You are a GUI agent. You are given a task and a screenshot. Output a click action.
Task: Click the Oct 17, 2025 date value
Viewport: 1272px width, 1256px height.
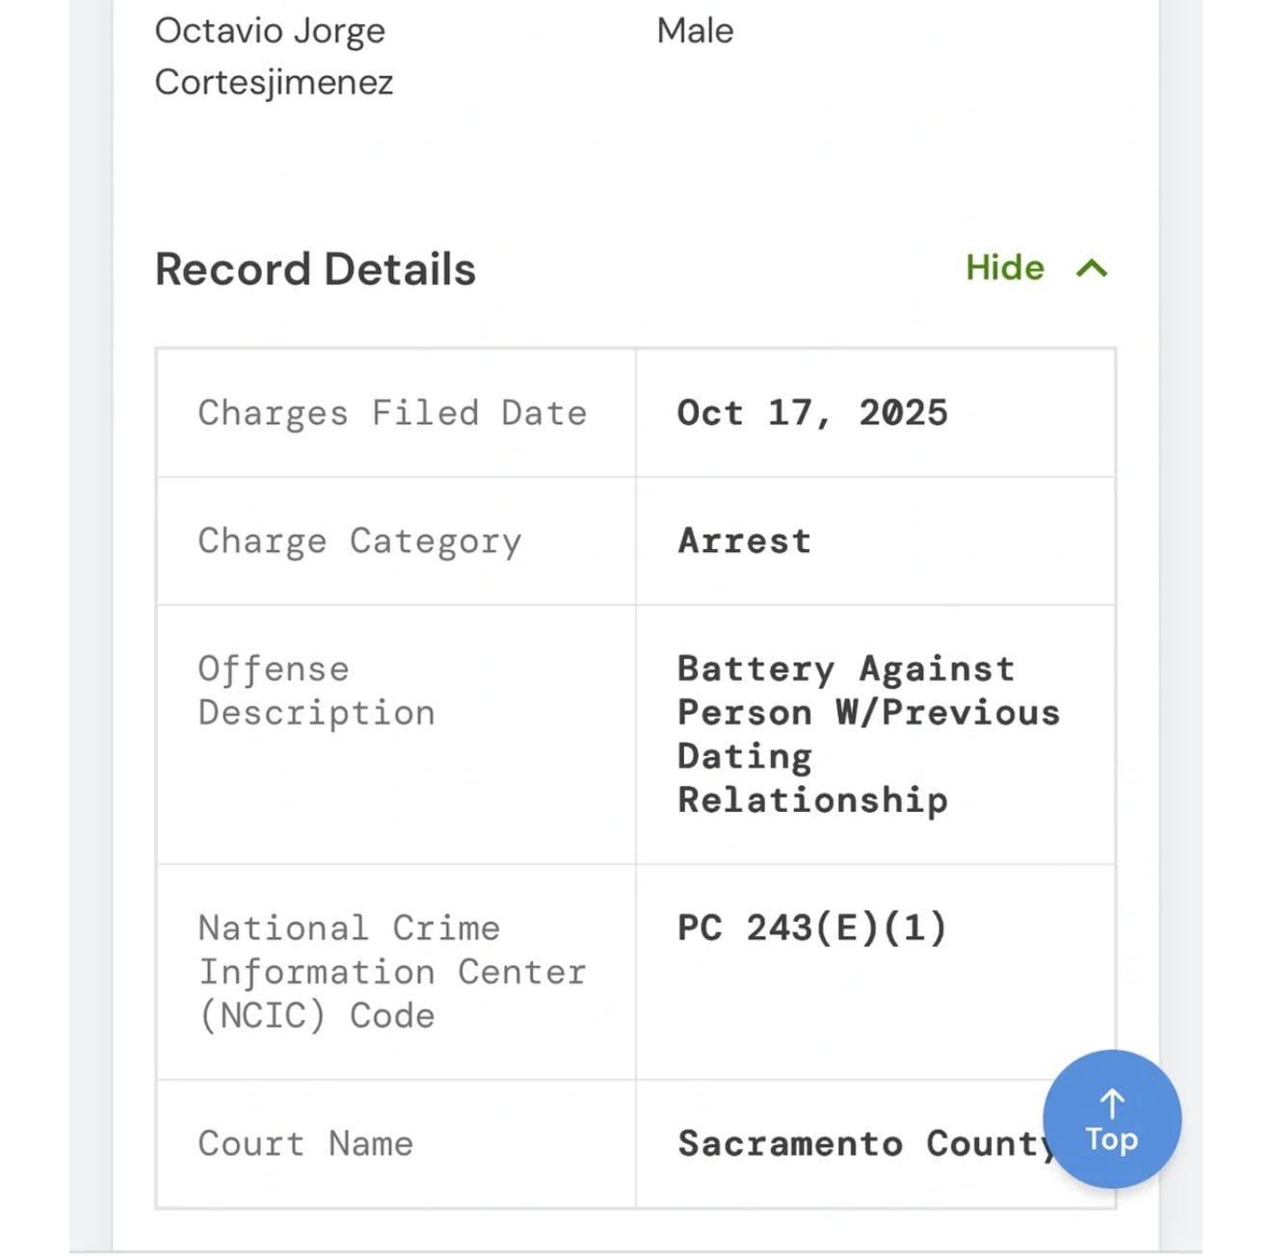point(812,412)
